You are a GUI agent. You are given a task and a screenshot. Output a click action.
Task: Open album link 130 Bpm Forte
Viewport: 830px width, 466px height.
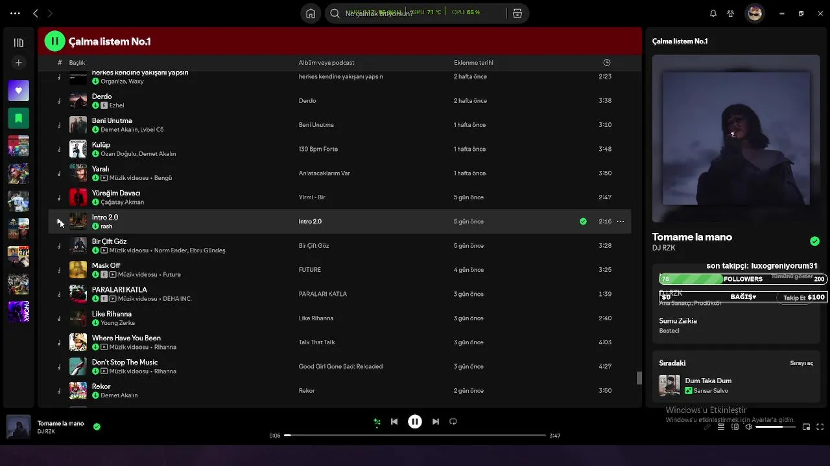tap(318, 149)
